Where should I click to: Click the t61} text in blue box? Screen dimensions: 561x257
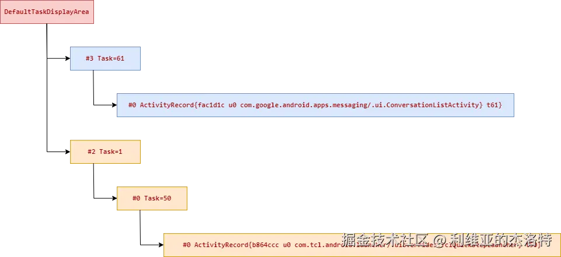coord(494,105)
